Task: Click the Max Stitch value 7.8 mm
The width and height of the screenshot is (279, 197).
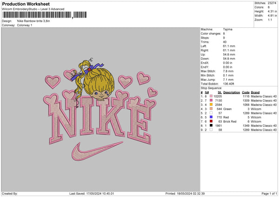Action: (x=228, y=71)
